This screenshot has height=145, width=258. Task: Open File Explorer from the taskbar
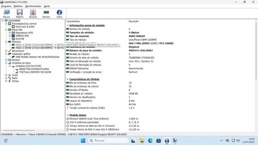(x=142, y=141)
